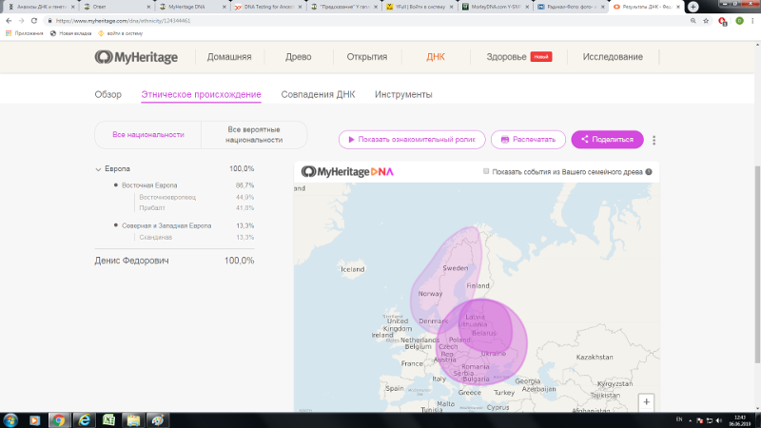Click the help question mark icon
This screenshot has width=761, height=428.
tap(649, 172)
